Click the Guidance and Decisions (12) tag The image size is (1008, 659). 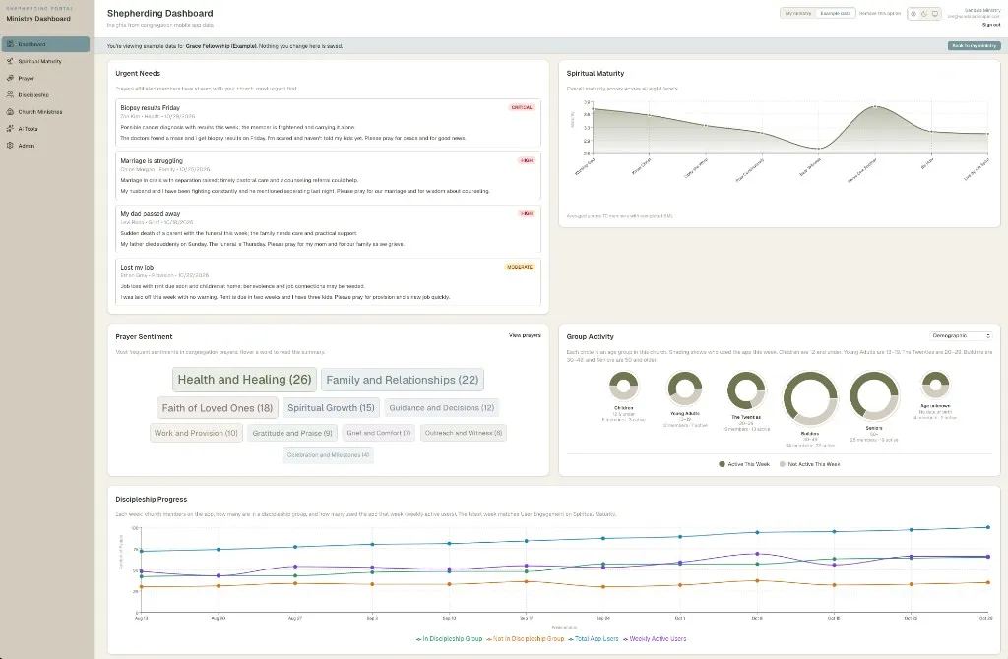[442, 408]
